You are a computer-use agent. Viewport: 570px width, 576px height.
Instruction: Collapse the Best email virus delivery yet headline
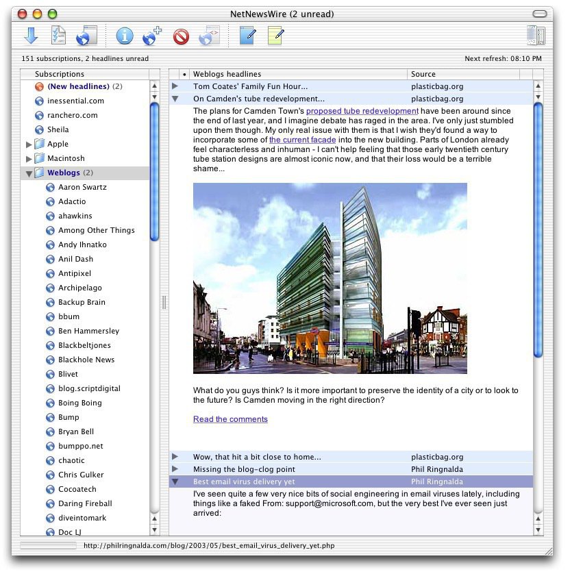(x=175, y=481)
